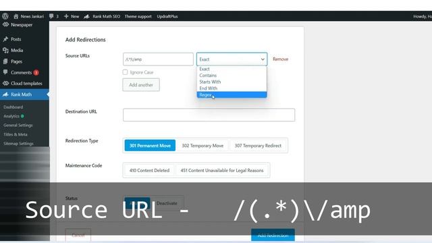Open the comments bubble icon in the admin bar
The image size is (432, 243).
[x=51, y=16]
